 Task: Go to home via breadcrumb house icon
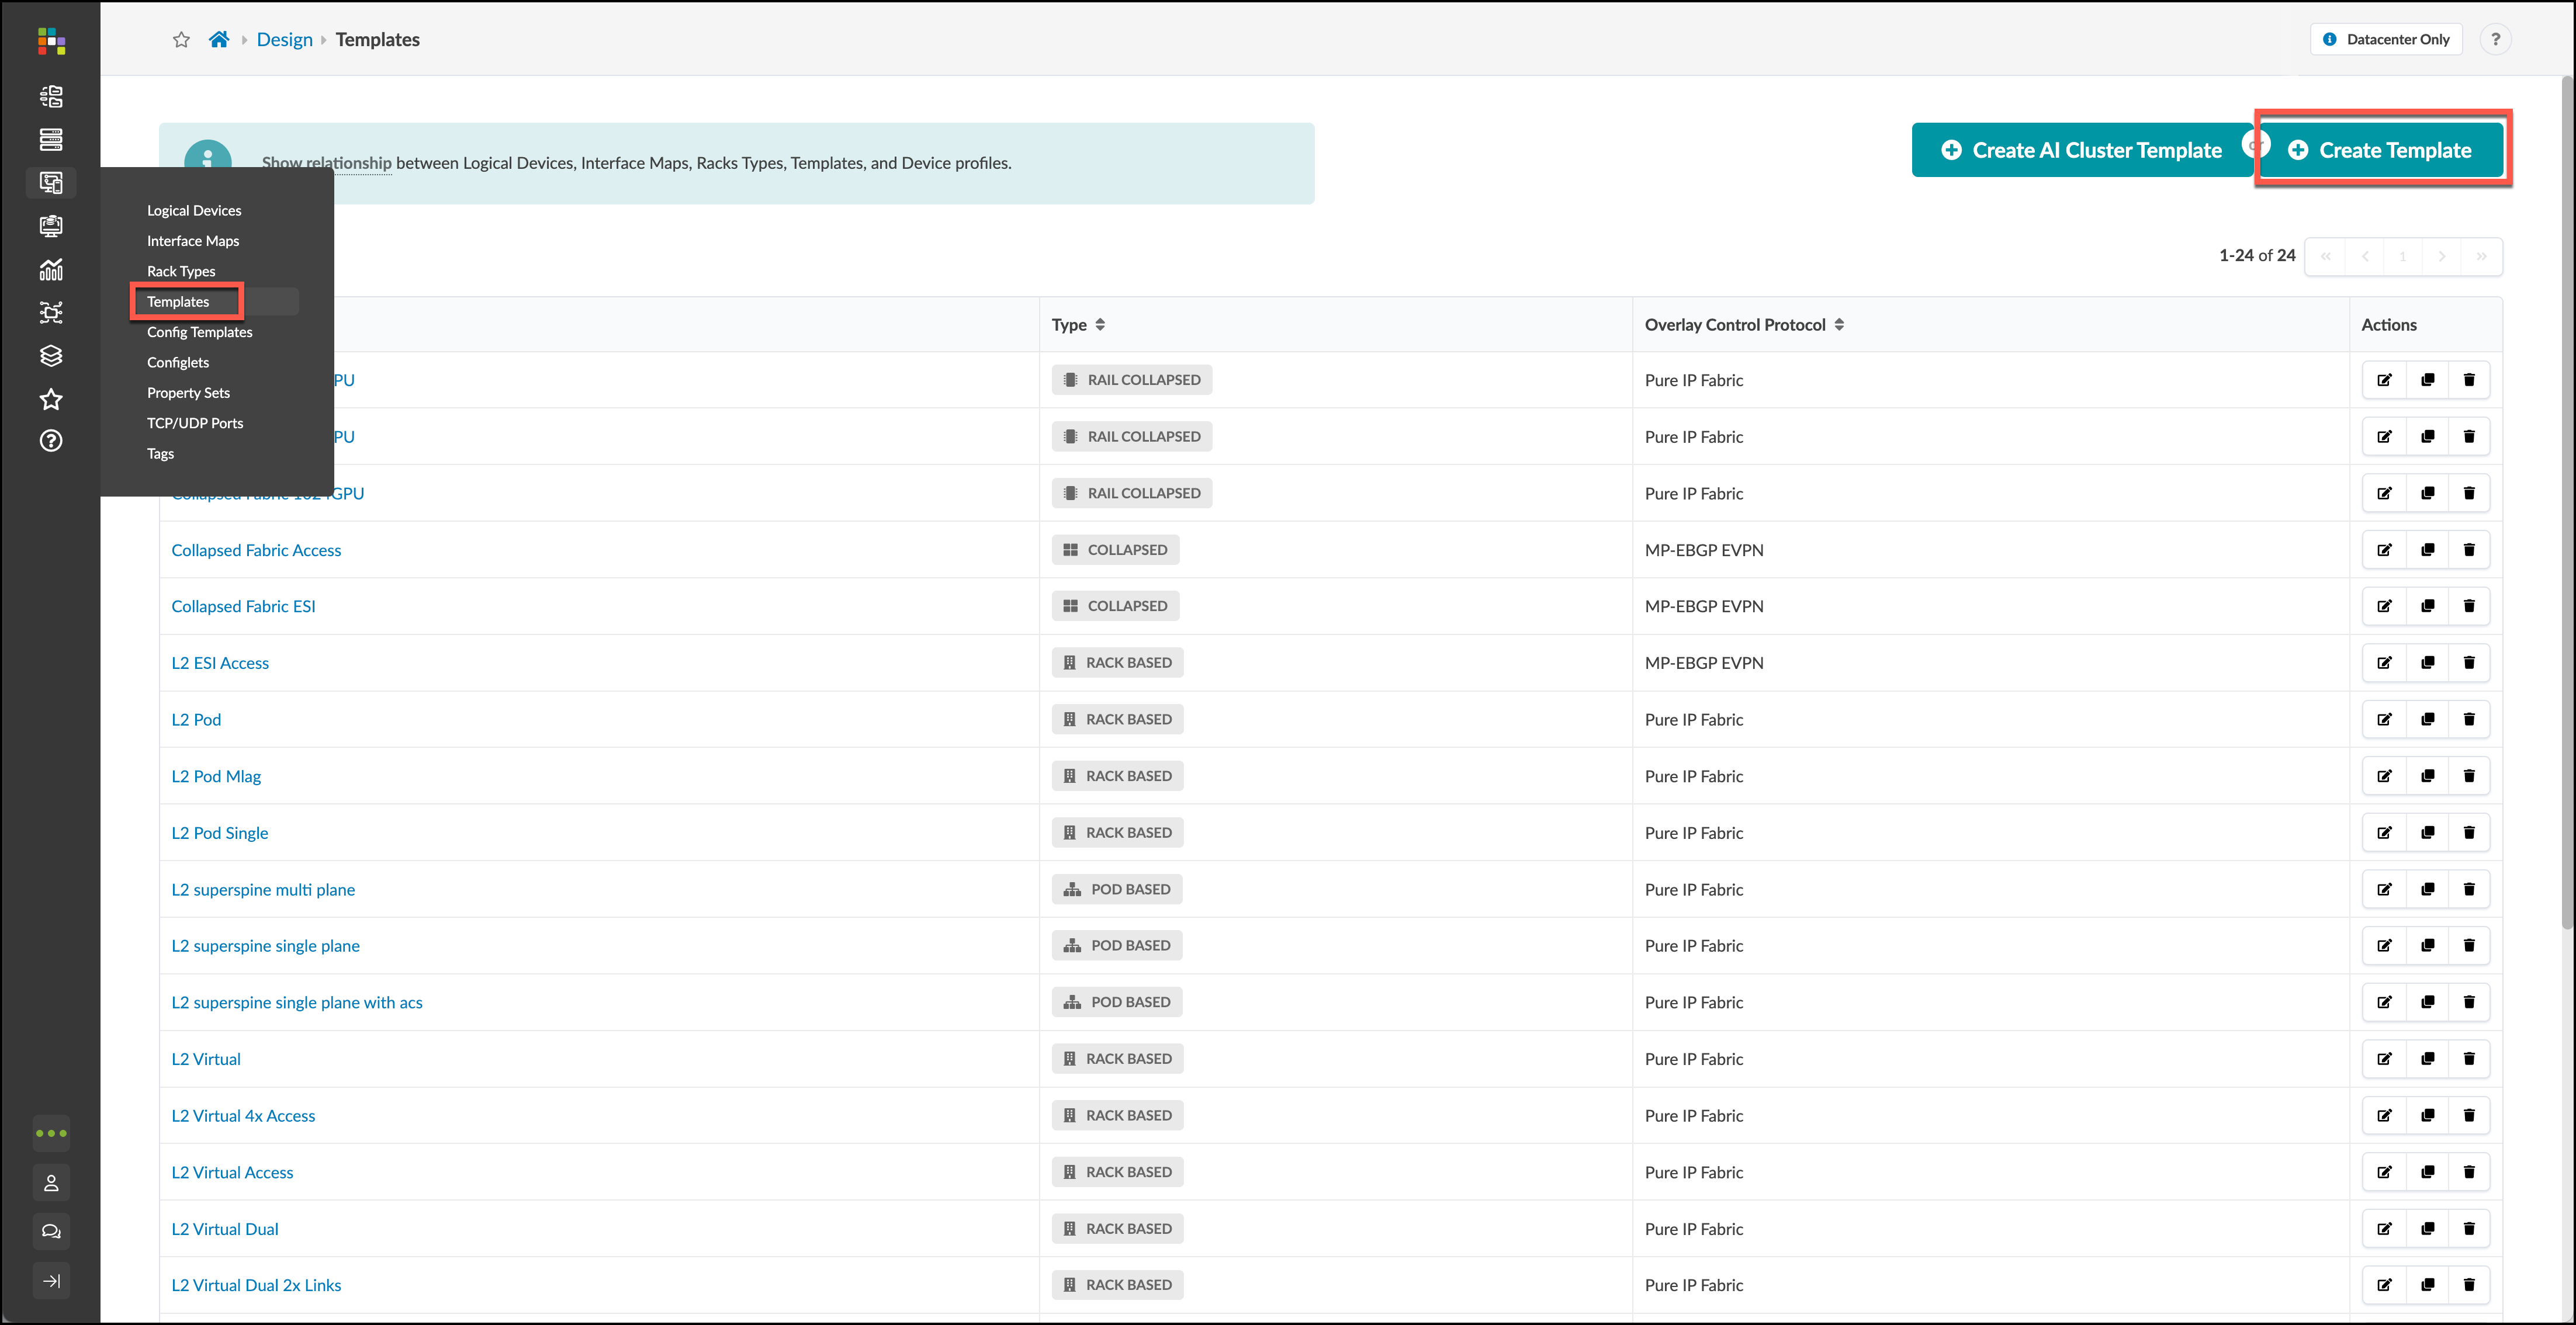(219, 39)
